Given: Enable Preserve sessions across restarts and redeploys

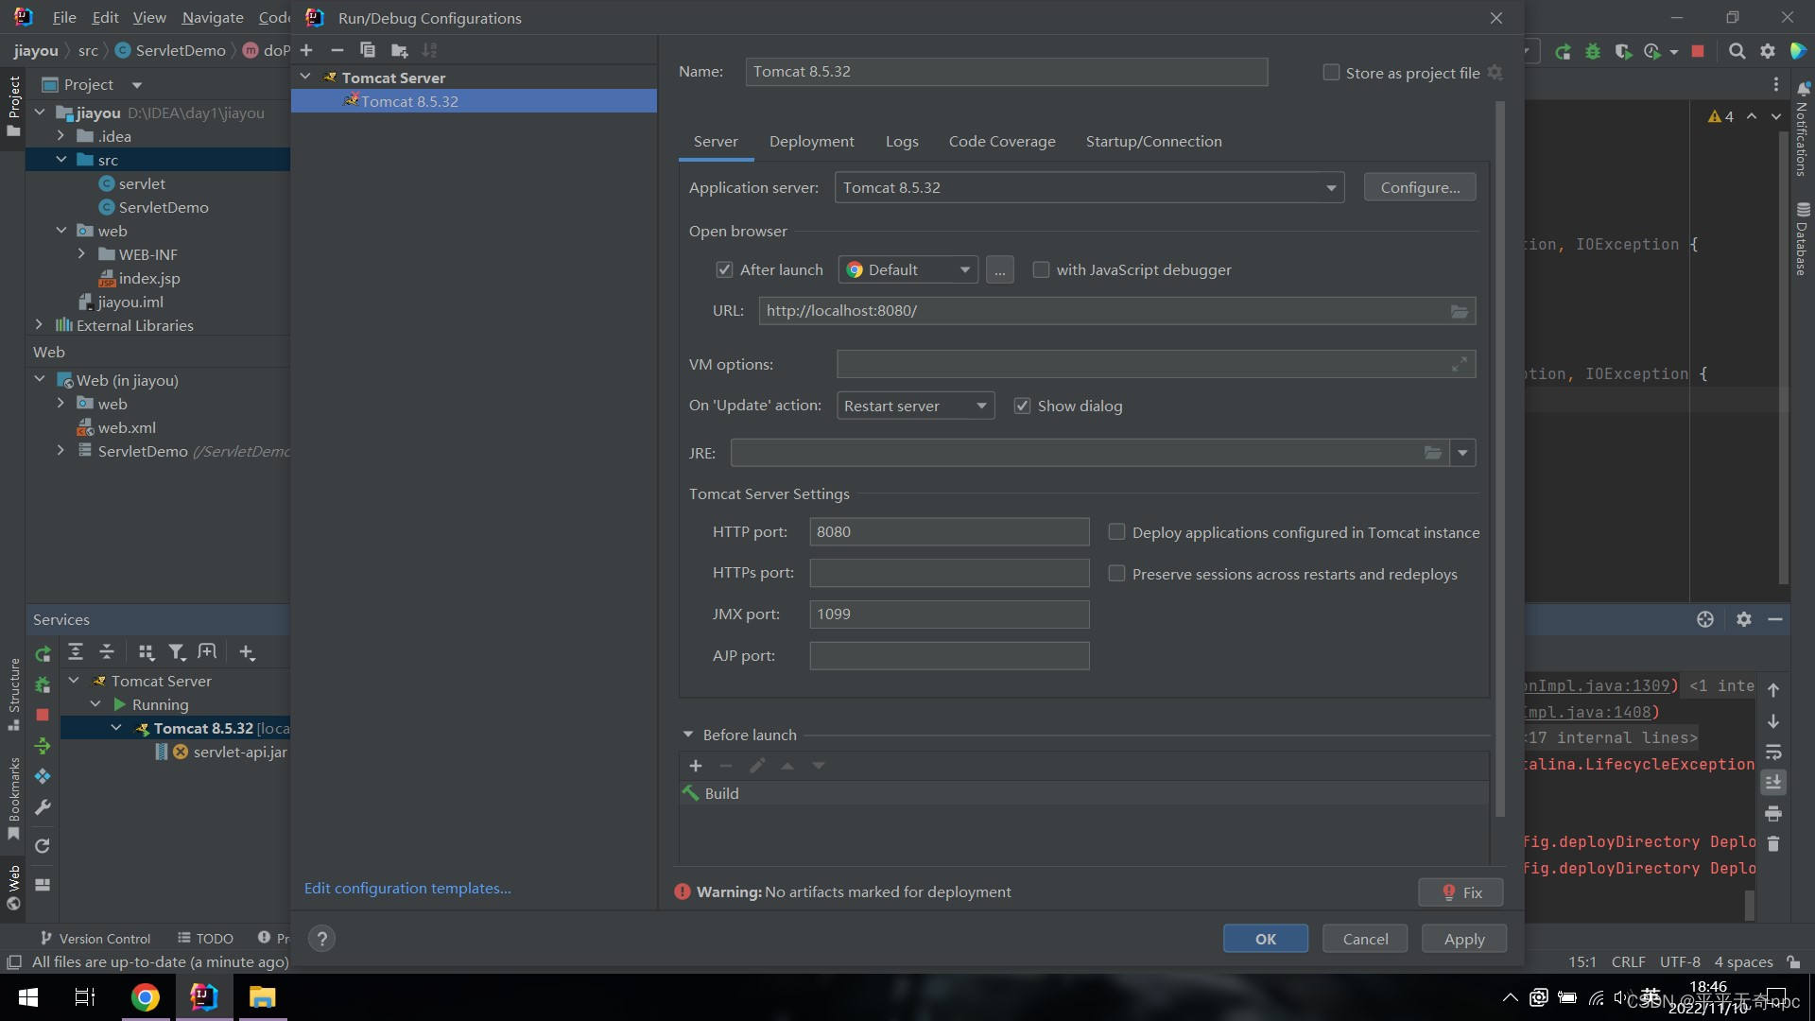Looking at the screenshot, I should (x=1116, y=574).
